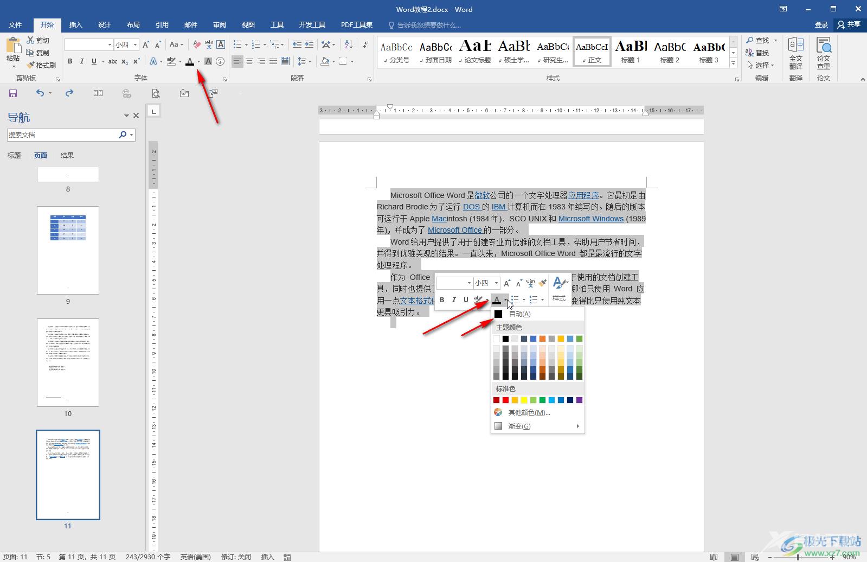
Task: Open the File (文件) tab
Action: (x=15, y=24)
